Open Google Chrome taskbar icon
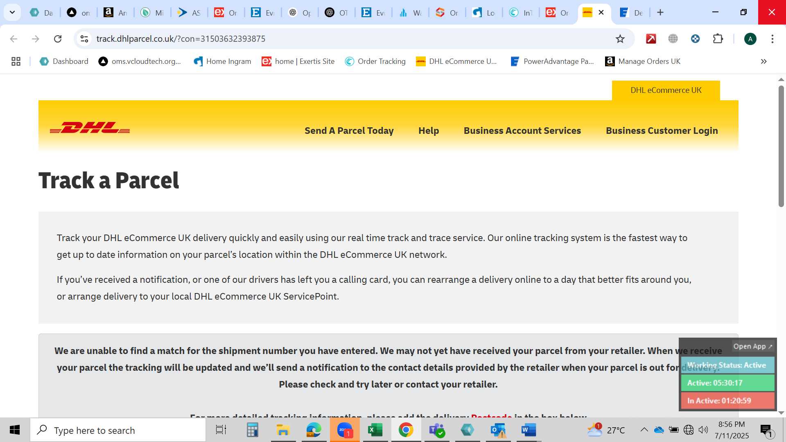 [406, 430]
